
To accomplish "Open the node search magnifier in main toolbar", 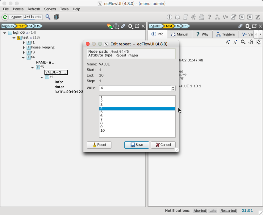I will 48,17.
